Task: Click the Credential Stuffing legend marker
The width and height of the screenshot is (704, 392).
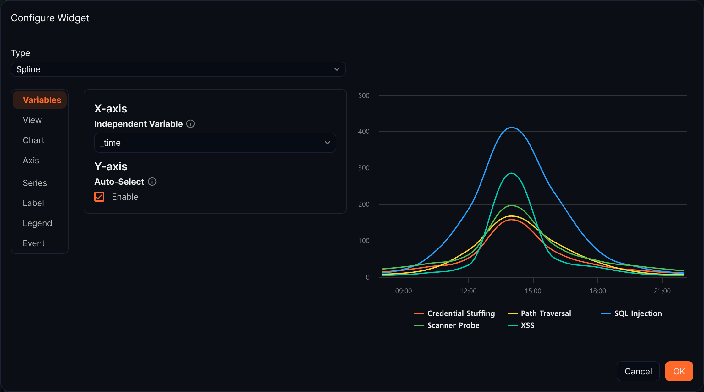Action: (x=419, y=313)
